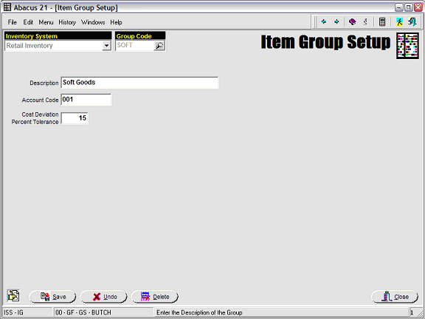The height and width of the screenshot is (319, 425).
Task: Click the Delete button
Action: 155,297
